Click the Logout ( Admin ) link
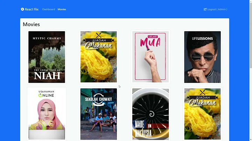Image resolution: width=252 pixels, height=141 pixels. pos(216,9)
